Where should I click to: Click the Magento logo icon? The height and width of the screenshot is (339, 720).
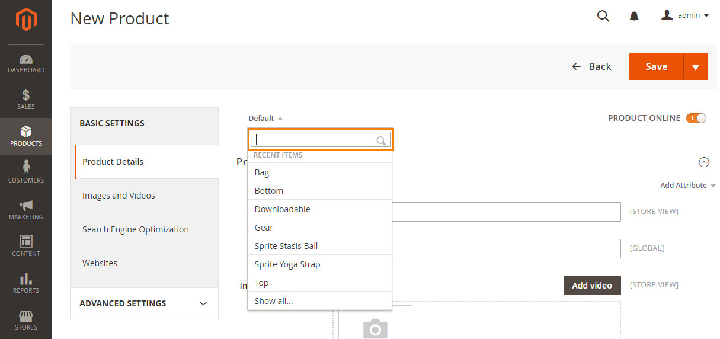coord(26,20)
